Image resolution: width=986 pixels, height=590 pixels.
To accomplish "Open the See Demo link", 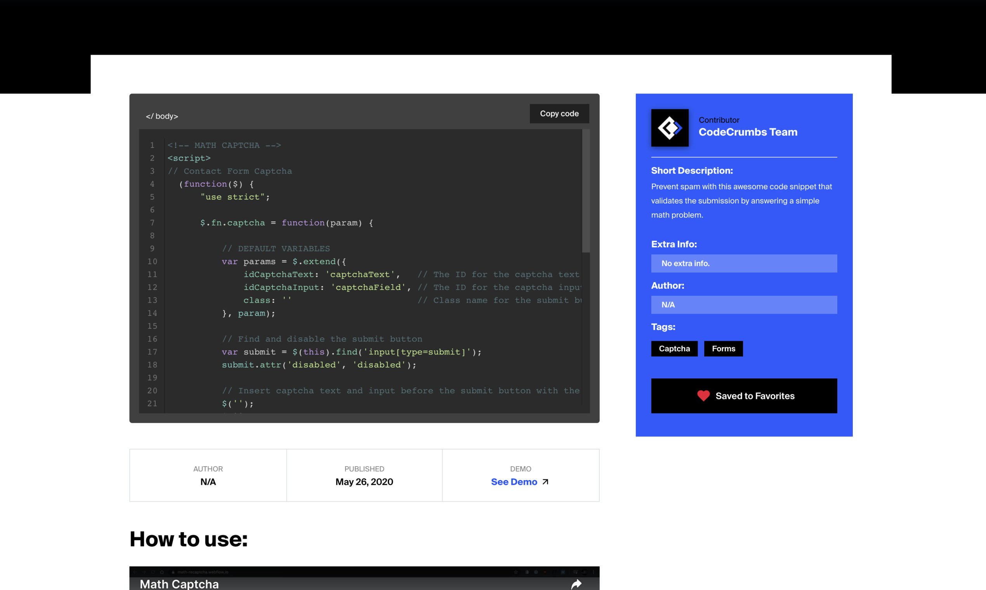I will [x=514, y=482].
